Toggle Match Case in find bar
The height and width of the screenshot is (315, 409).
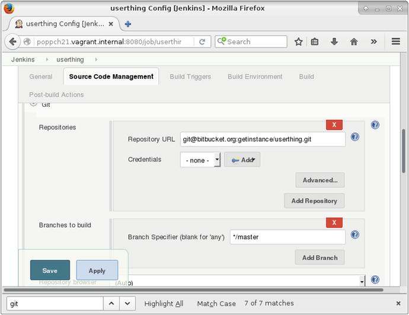point(216,304)
